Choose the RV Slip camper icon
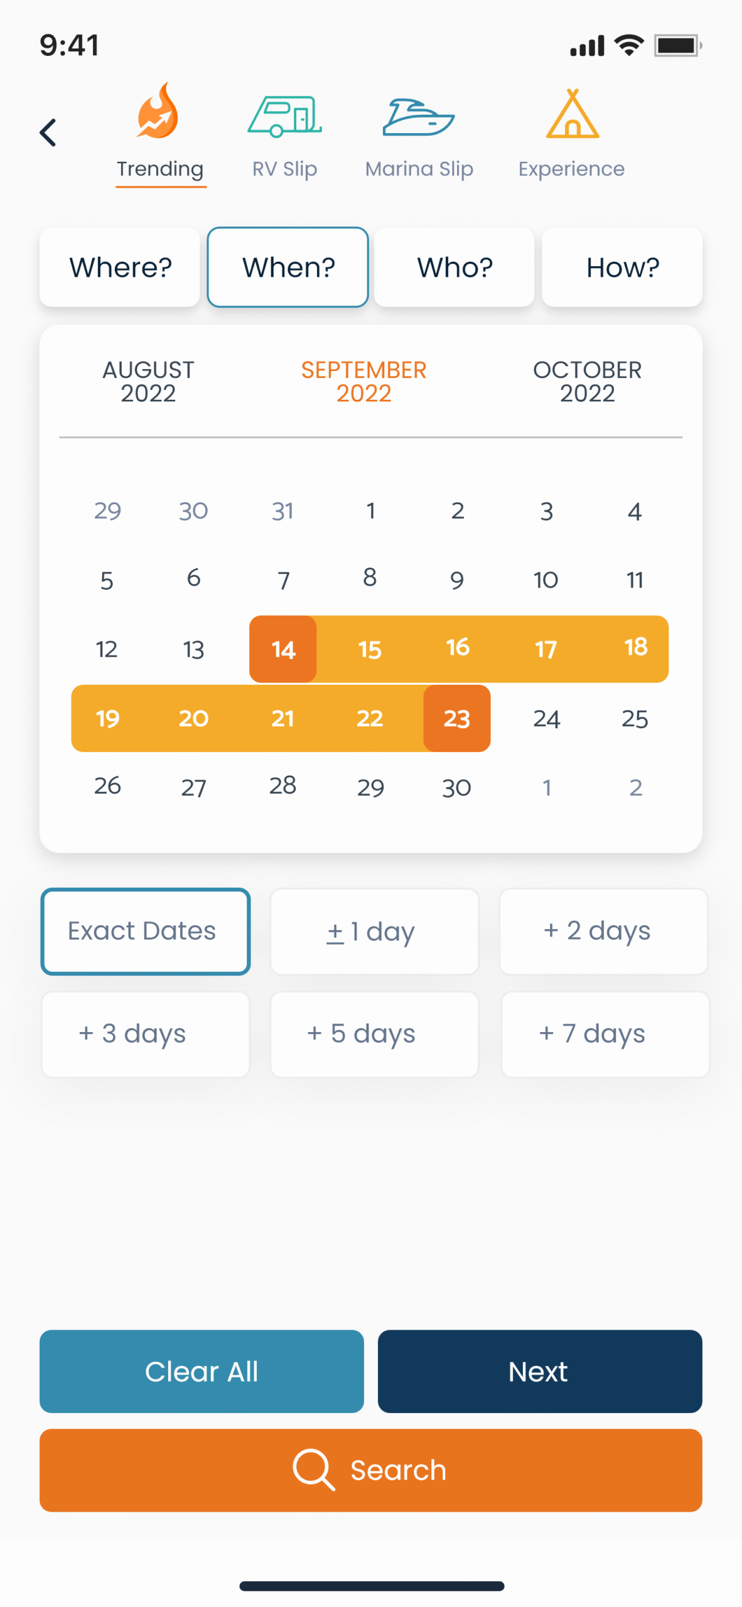Screen dimensions: 742x1607 [285, 116]
